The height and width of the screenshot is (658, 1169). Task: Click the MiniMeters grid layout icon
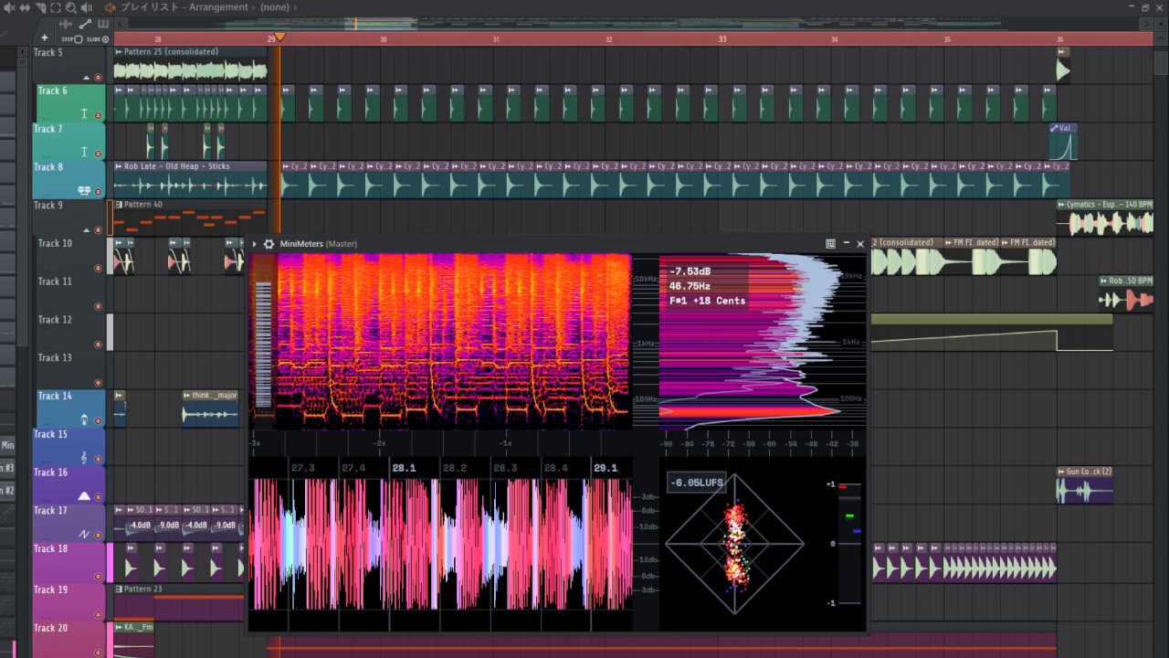tap(830, 244)
